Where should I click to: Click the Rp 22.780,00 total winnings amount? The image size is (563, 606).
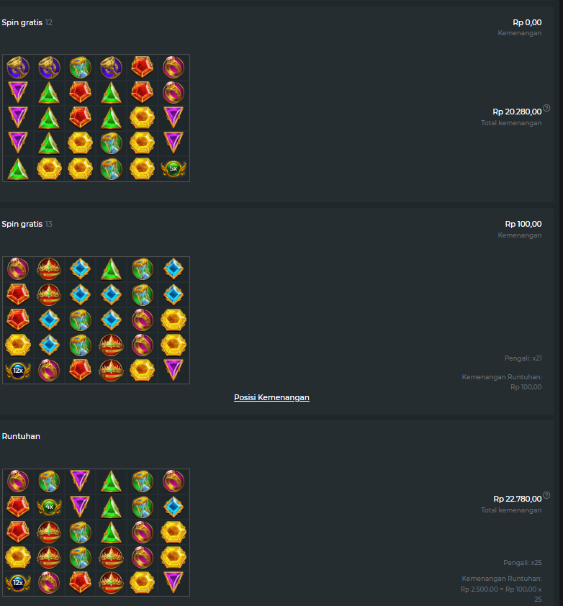point(518,499)
